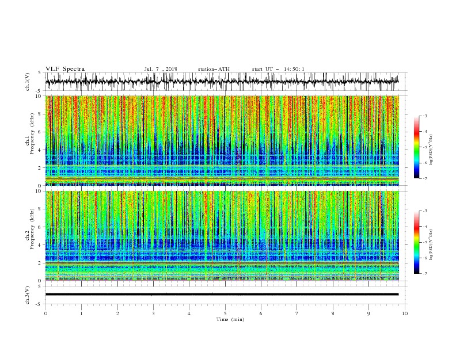Click the "-5" tick on the ch.1(V) axis
Image resolution: width=456 pixels, height=352 pixels.
pos(39,91)
